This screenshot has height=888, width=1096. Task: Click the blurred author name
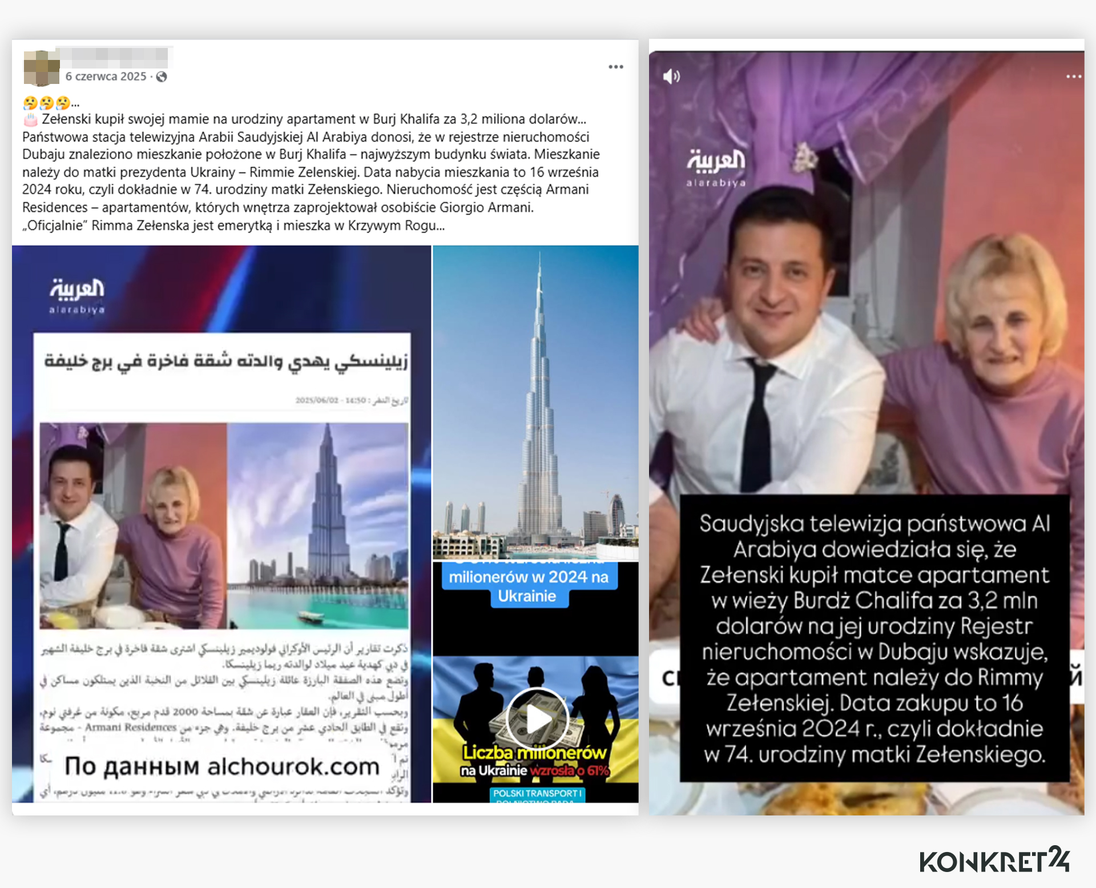point(115,57)
